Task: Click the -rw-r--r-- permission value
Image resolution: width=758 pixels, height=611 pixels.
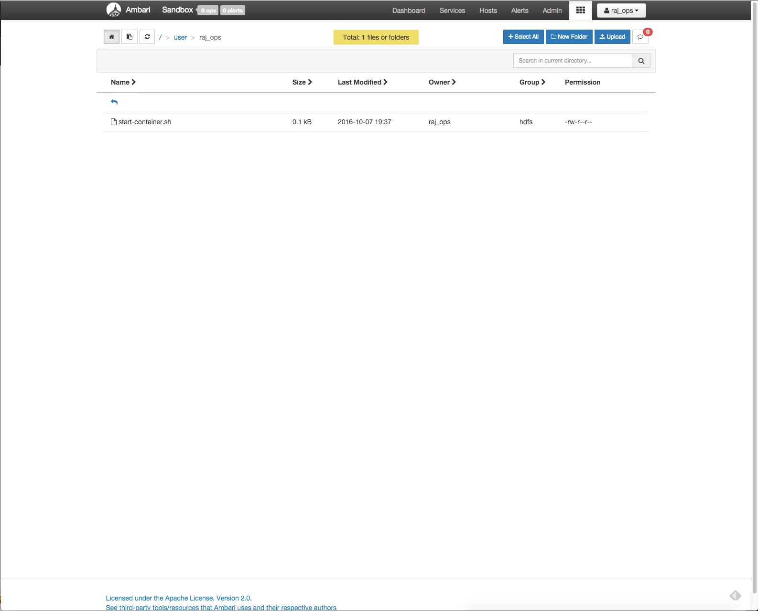Action: coord(578,122)
